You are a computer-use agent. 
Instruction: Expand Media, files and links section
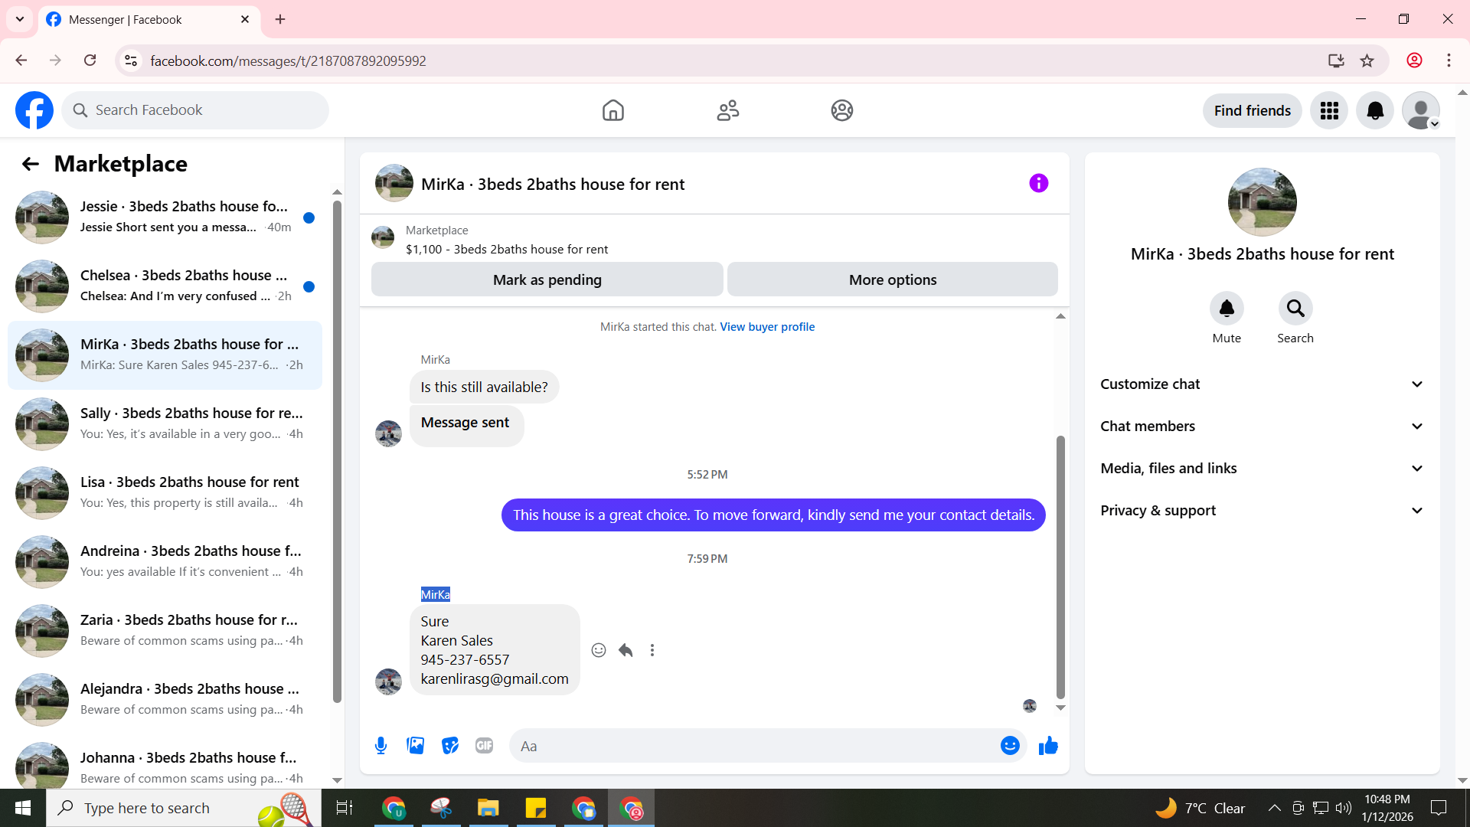point(1262,468)
